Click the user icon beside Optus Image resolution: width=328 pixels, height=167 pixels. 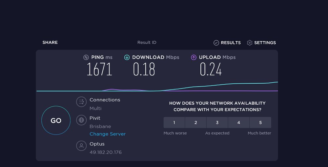point(81,146)
